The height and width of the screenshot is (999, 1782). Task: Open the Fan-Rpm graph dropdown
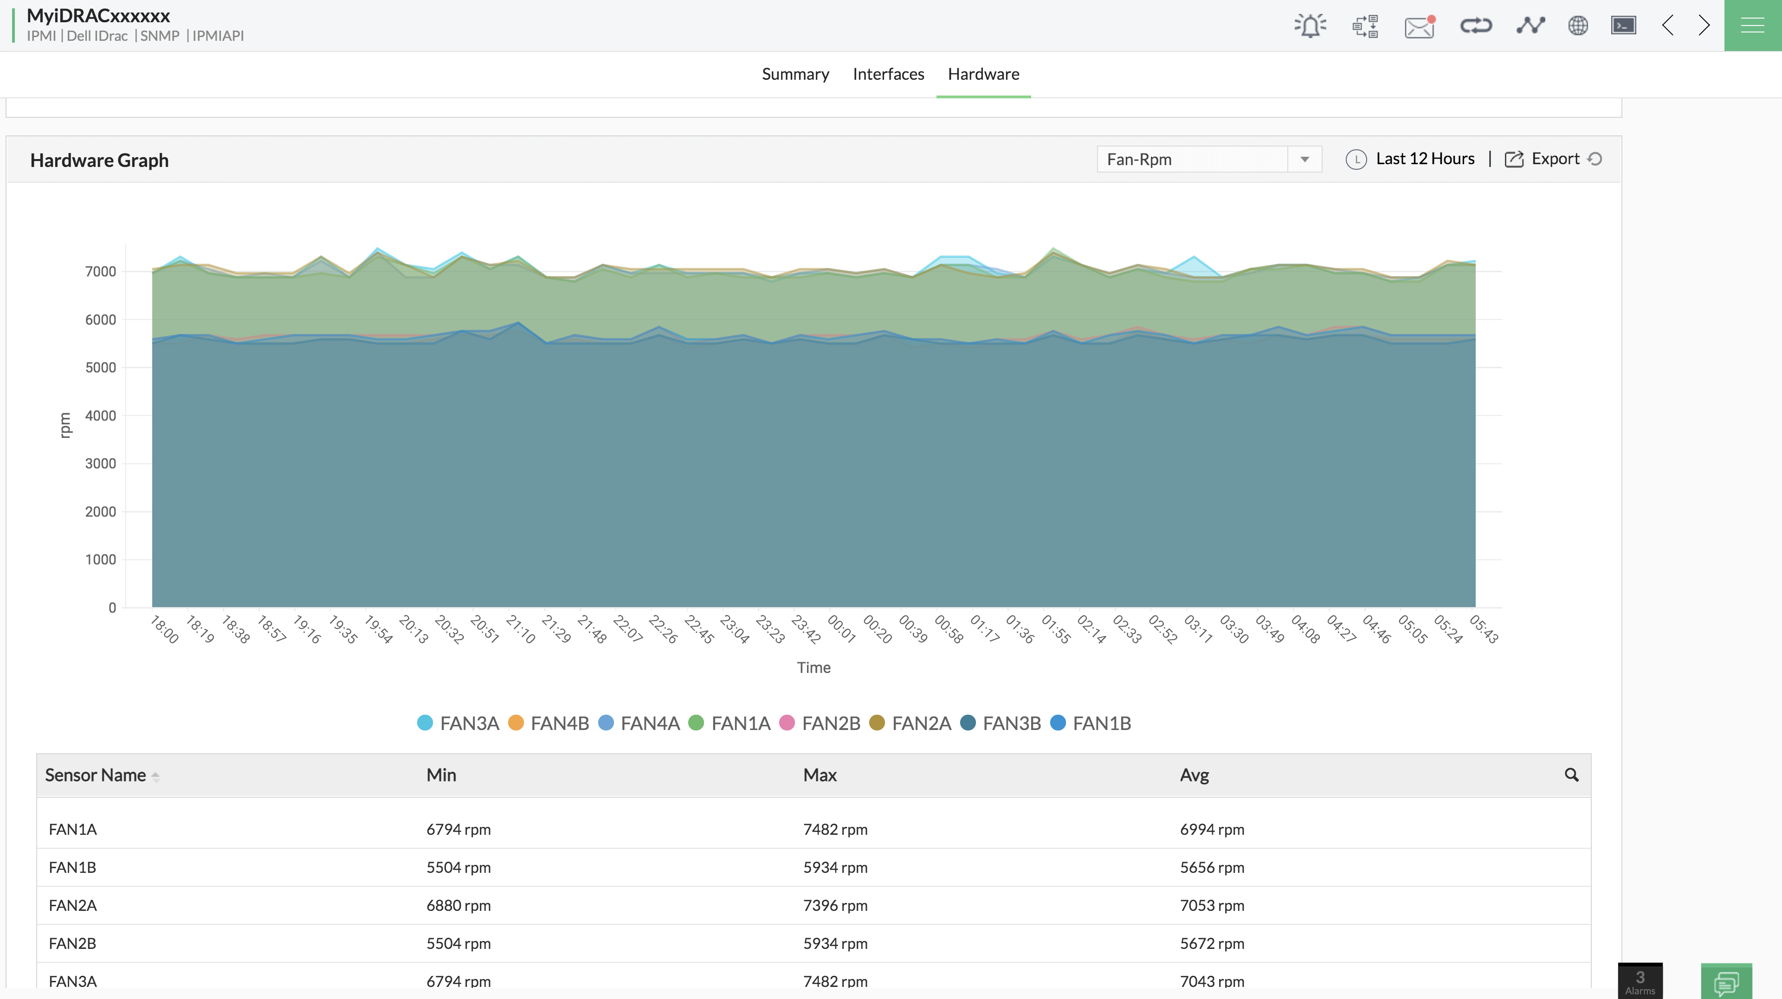[x=1208, y=159]
